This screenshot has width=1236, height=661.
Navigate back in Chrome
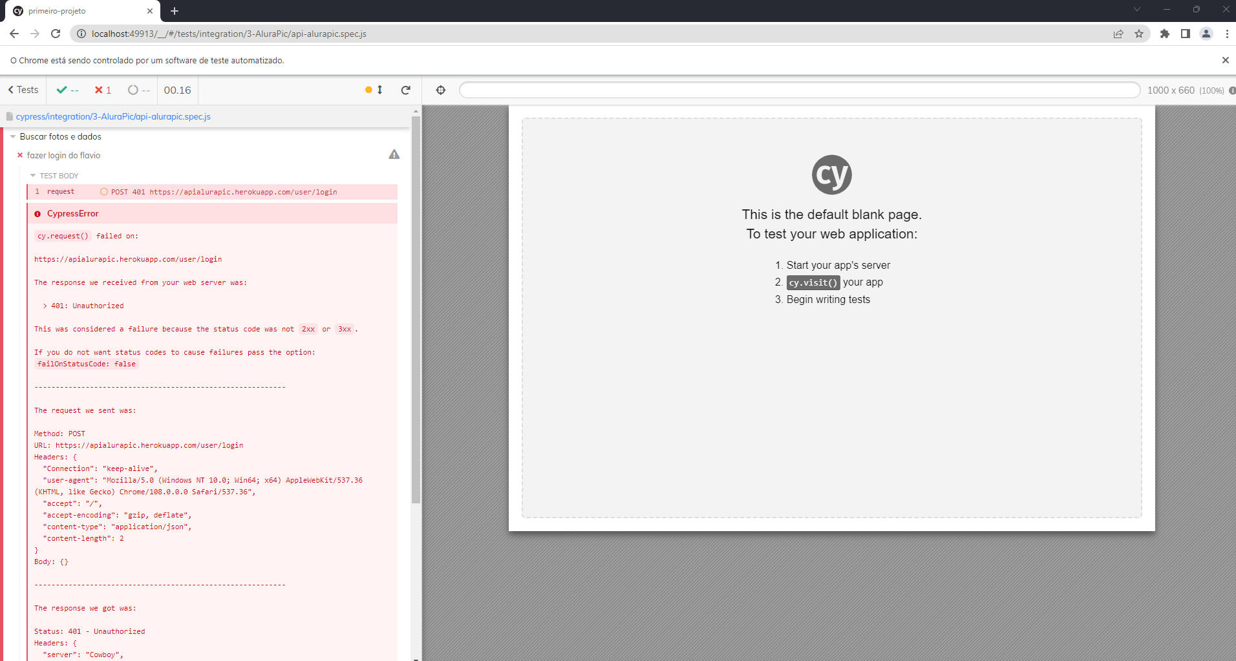14,34
